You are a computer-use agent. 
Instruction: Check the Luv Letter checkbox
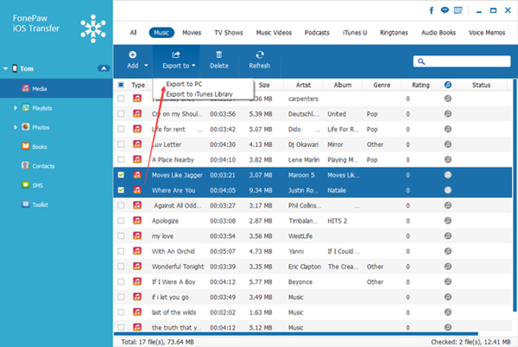pos(121,145)
